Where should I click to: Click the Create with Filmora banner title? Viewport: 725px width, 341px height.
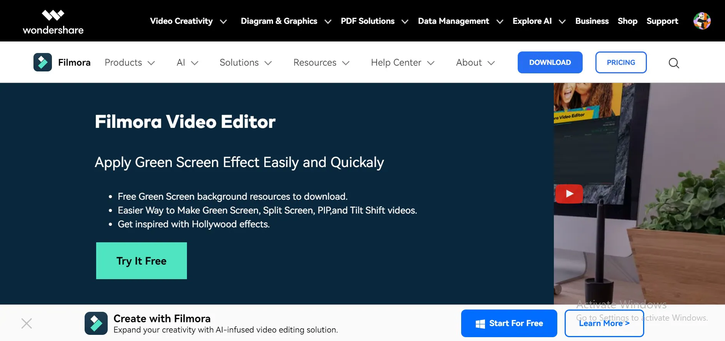pyautogui.click(x=162, y=318)
